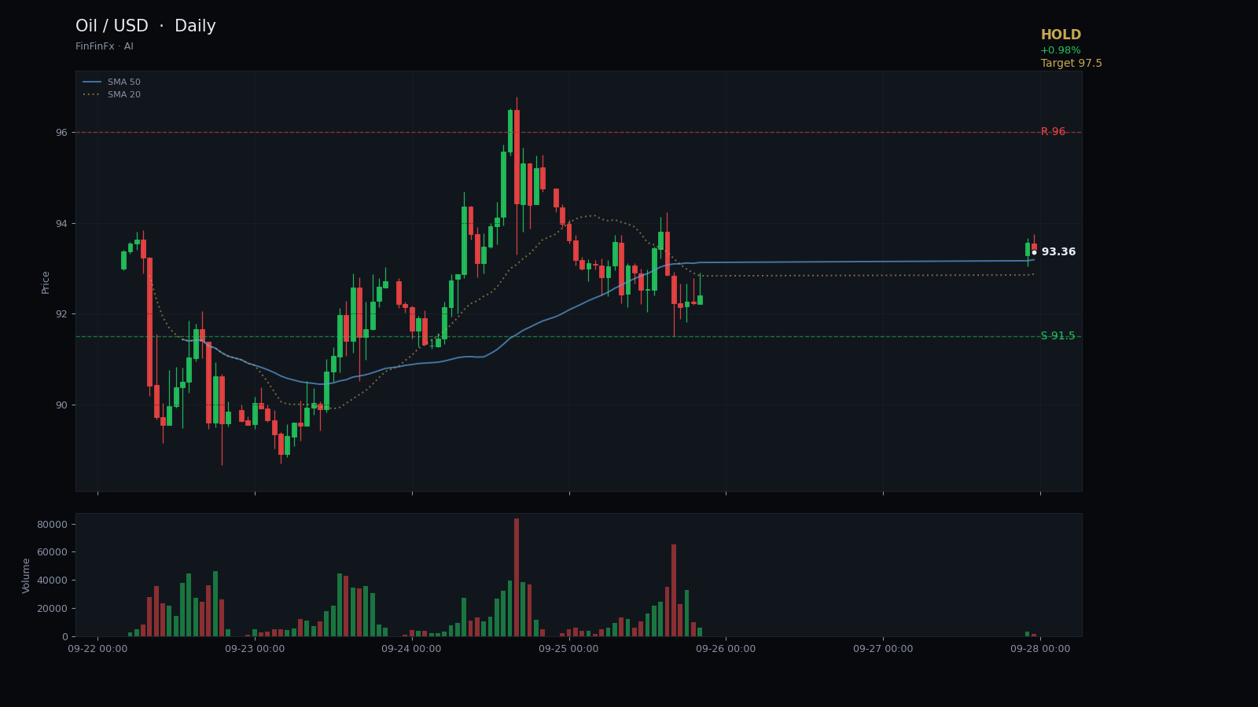Image resolution: width=1258 pixels, height=707 pixels.
Task: Click the 80000 volume axis tick
Action: (53, 525)
